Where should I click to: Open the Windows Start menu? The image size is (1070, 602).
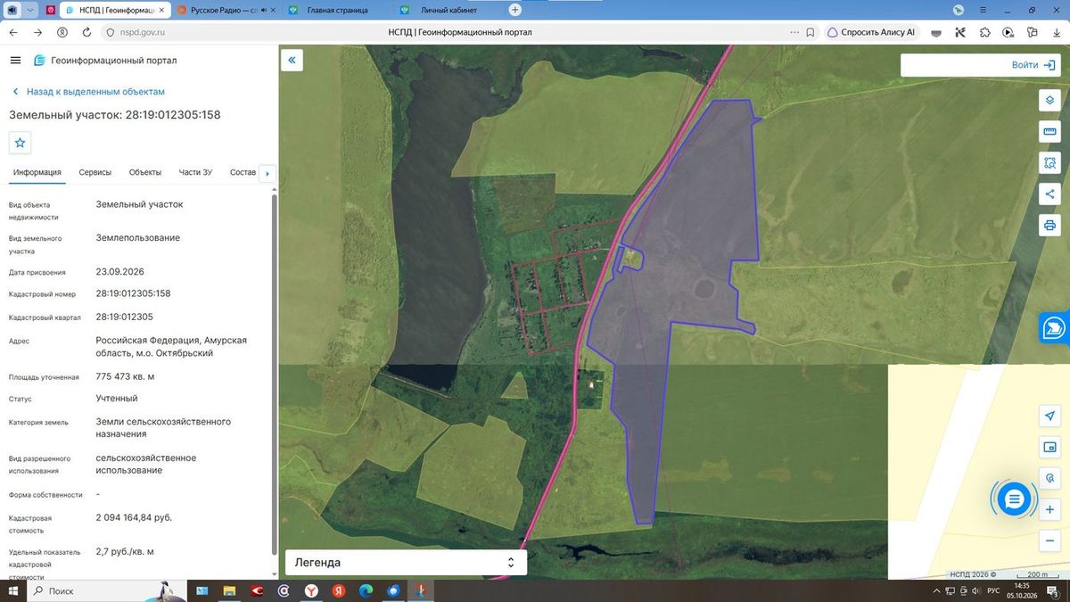point(13,591)
